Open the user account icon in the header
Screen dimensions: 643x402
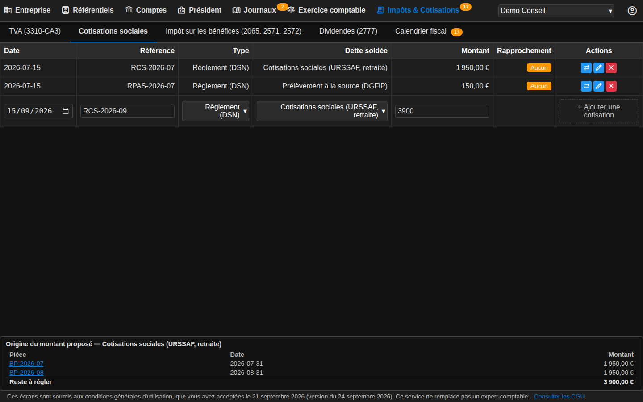[x=632, y=11]
